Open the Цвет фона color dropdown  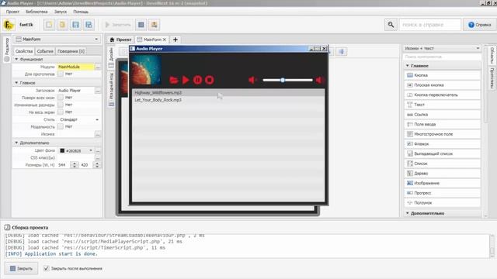(76, 150)
